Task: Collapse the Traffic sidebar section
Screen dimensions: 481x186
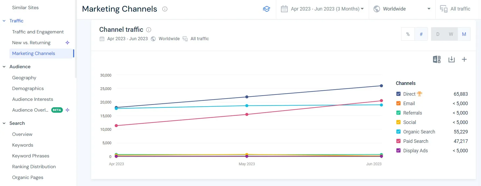Action: pyautogui.click(x=4, y=21)
